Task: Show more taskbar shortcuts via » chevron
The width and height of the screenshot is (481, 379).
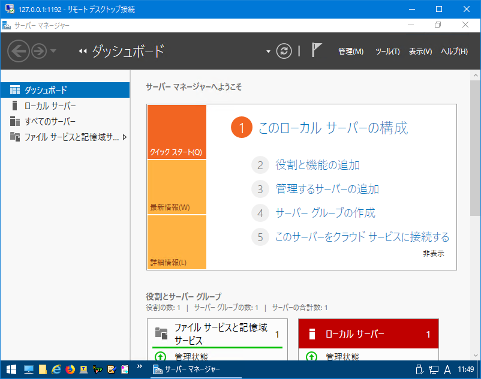Action: 140,366
